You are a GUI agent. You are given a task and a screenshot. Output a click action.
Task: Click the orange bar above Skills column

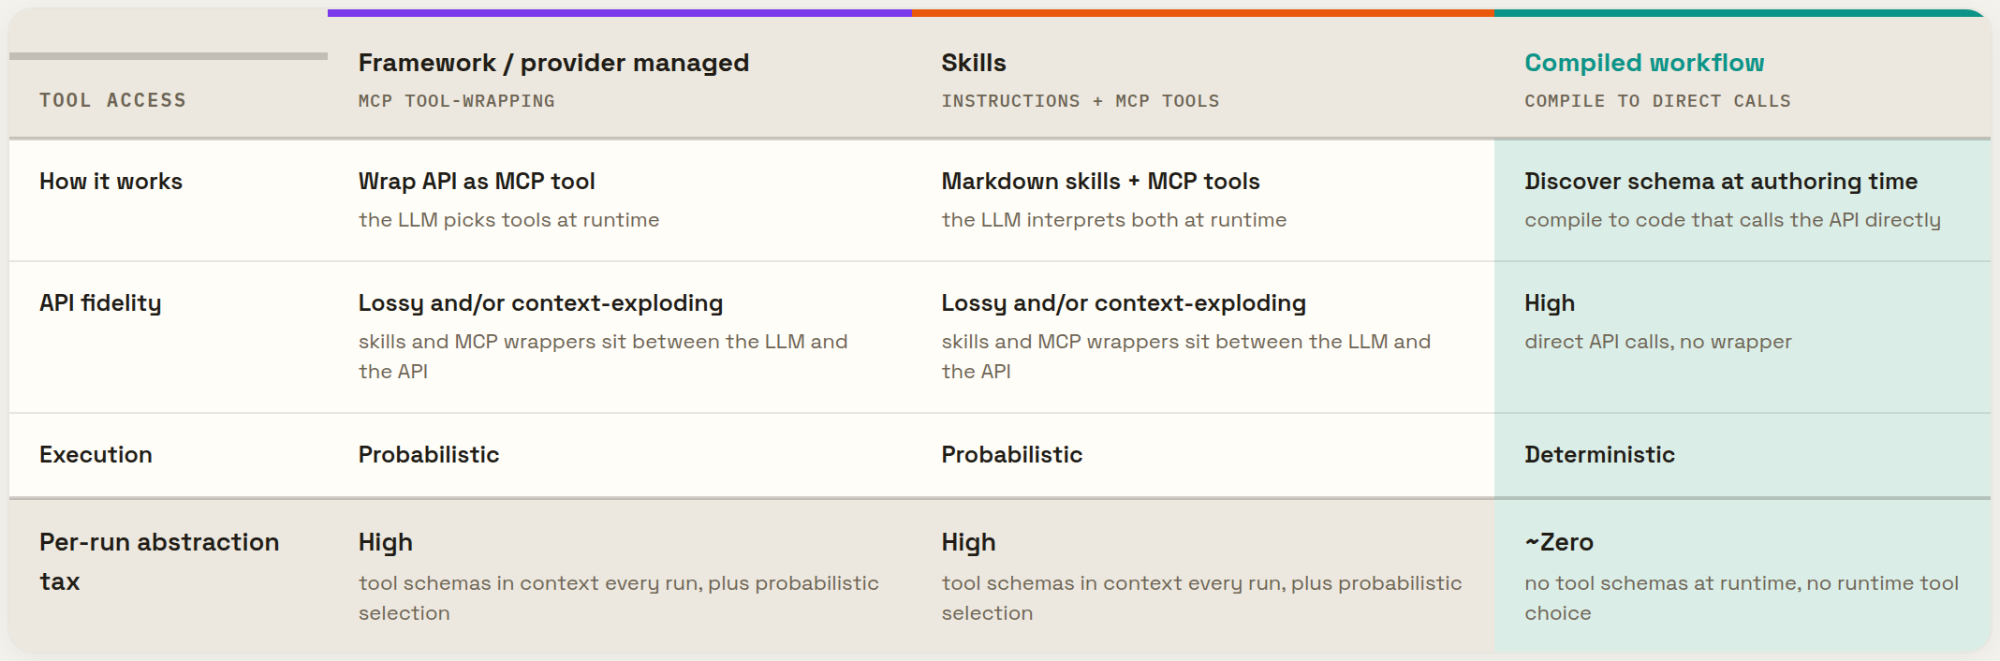coord(1202,13)
